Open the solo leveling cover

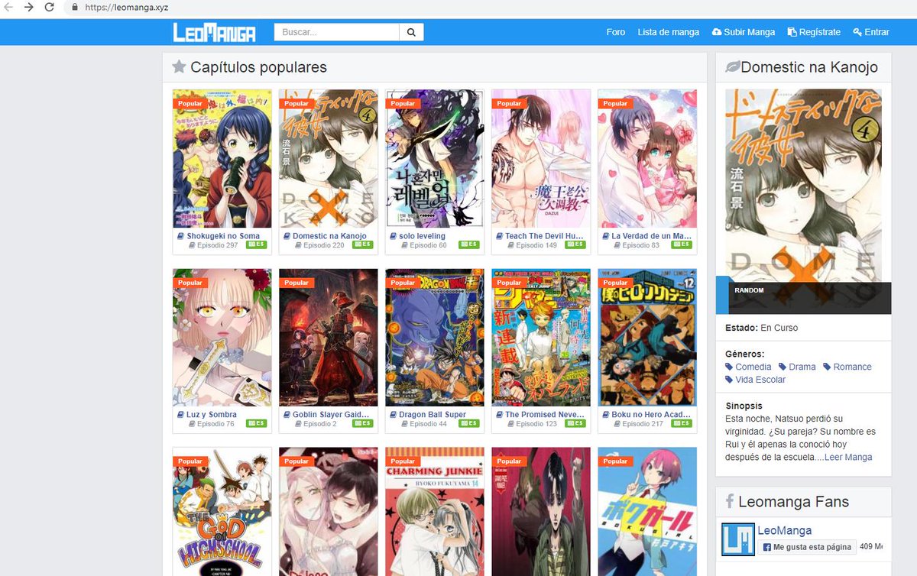[435, 158]
